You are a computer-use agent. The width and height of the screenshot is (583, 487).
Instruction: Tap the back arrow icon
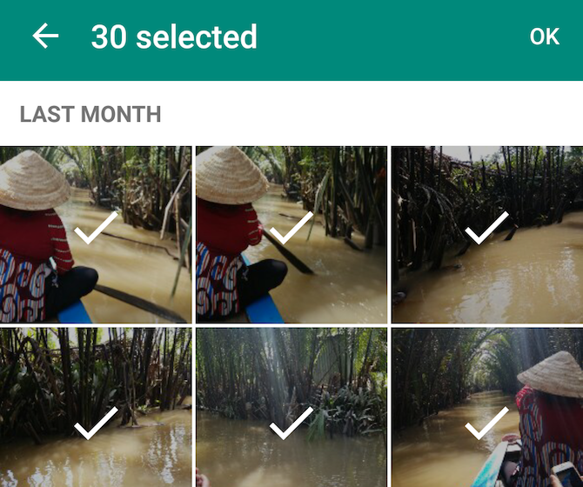(x=45, y=36)
